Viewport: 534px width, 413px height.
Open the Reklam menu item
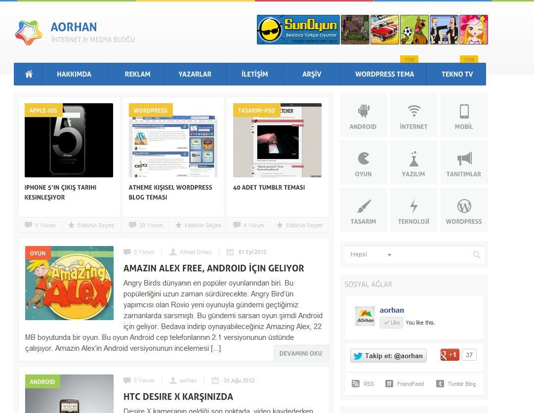(x=137, y=74)
